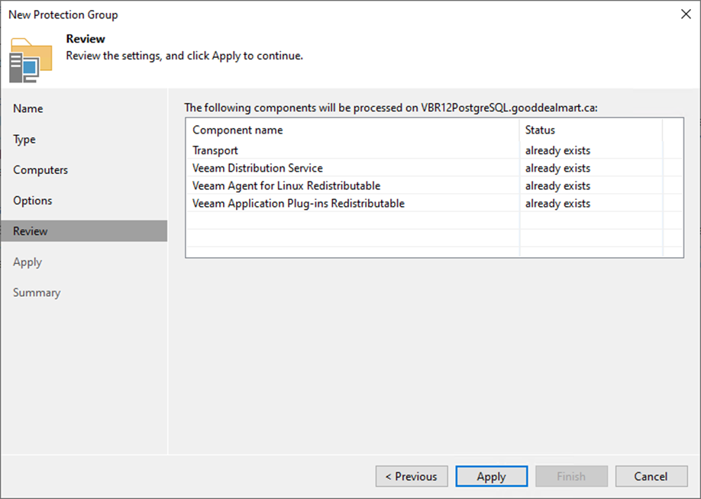The height and width of the screenshot is (499, 701).
Task: Select the Veeam Distribution Service row
Action: pyautogui.click(x=434, y=168)
